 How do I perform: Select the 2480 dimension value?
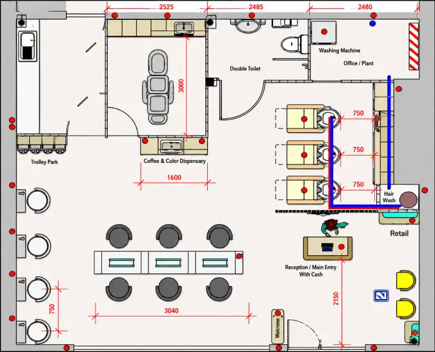coord(365,7)
